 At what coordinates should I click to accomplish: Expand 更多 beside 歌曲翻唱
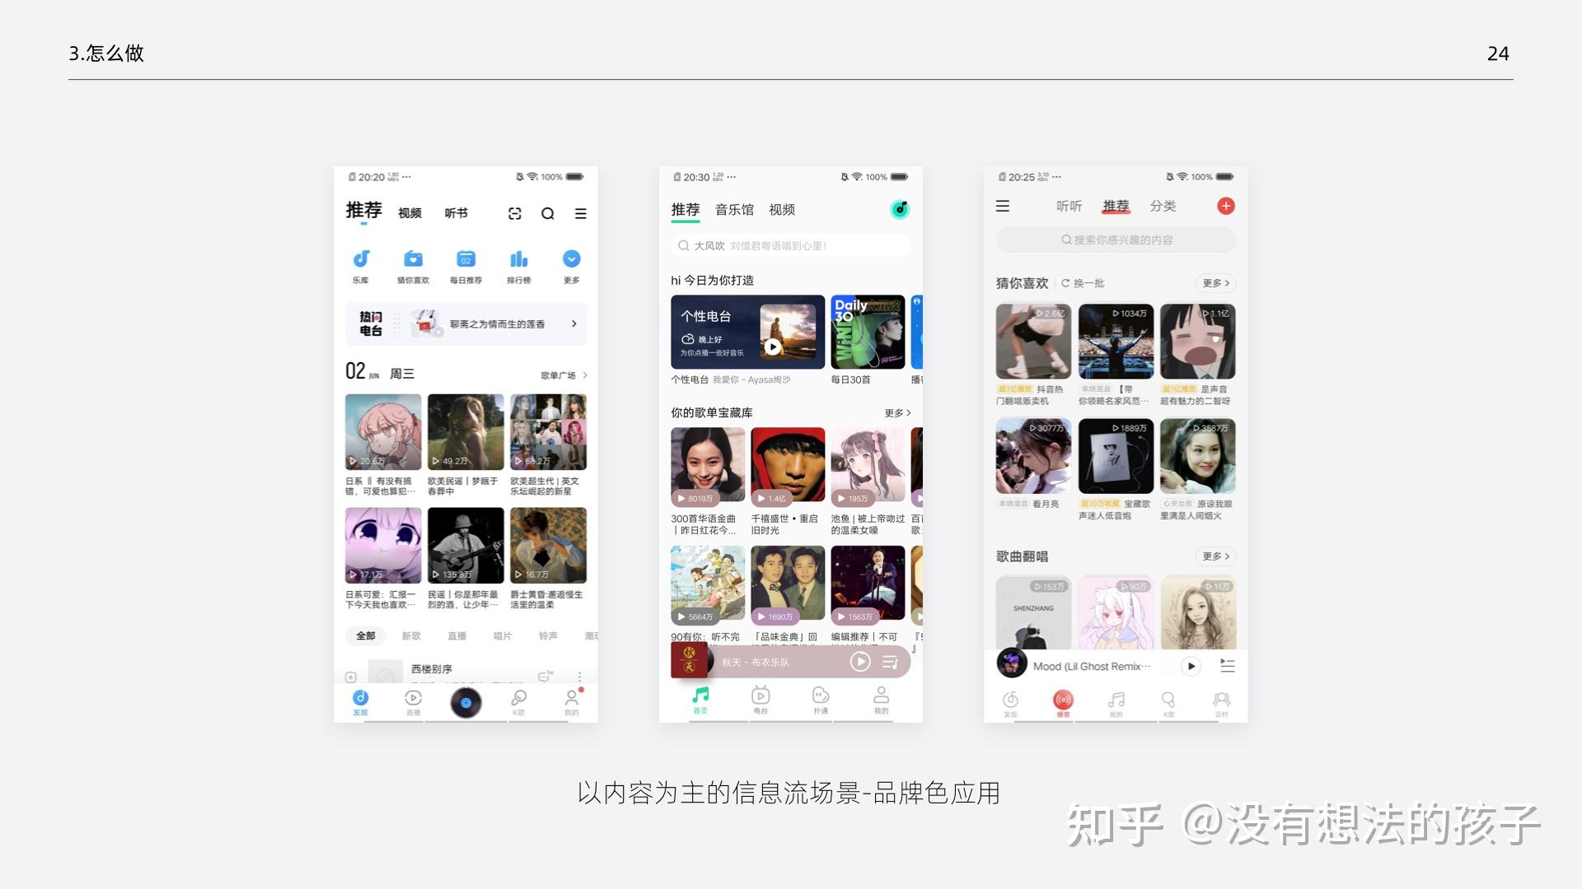[1215, 556]
